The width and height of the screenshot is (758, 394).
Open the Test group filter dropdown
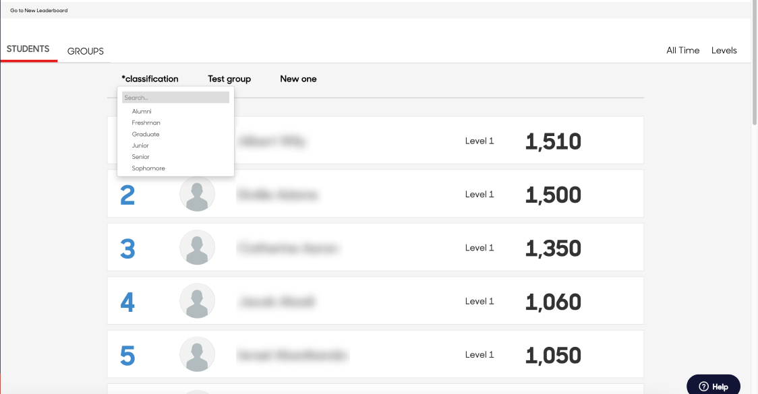229,79
